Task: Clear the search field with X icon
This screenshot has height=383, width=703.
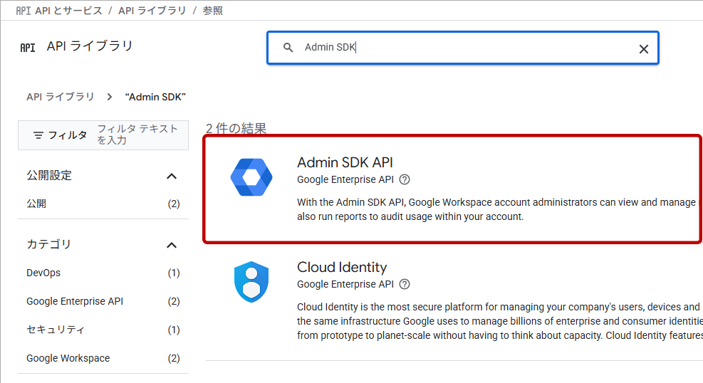Action: click(643, 48)
